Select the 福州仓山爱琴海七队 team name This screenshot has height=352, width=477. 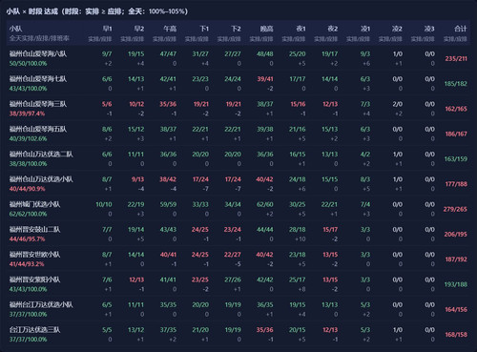coord(38,79)
